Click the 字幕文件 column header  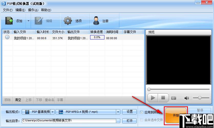tap(133, 32)
